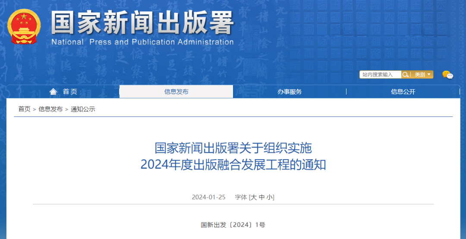The width and height of the screenshot is (466, 239).
Task: Go to the 办事服务 tab
Action: (290, 91)
